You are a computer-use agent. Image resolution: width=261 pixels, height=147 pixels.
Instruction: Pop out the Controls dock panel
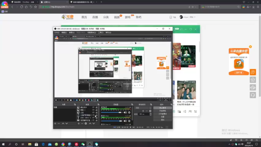pyautogui.click(x=171, y=105)
